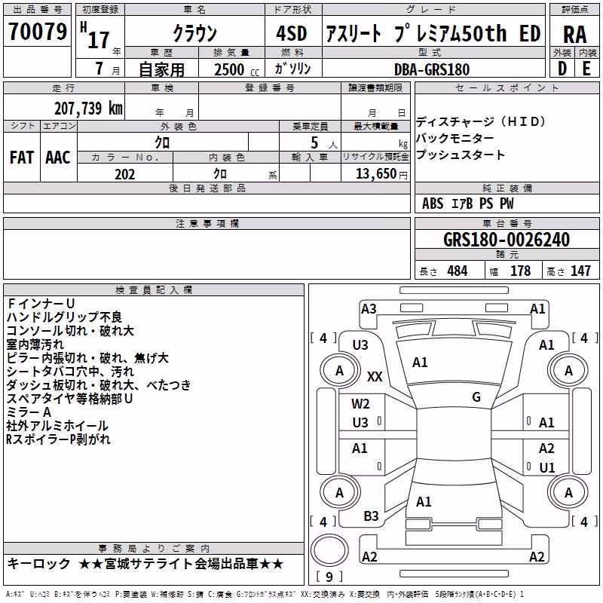Click height value 147
The width and height of the screenshot is (603, 603).
[580, 271]
